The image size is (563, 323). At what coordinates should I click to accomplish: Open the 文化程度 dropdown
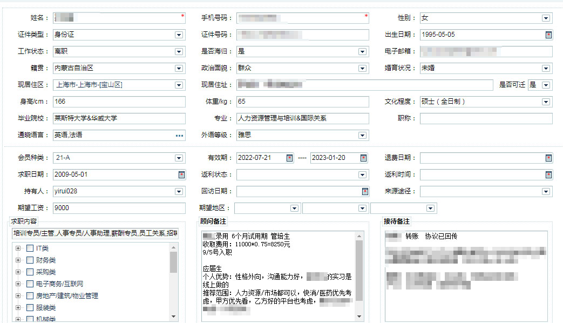546,102
